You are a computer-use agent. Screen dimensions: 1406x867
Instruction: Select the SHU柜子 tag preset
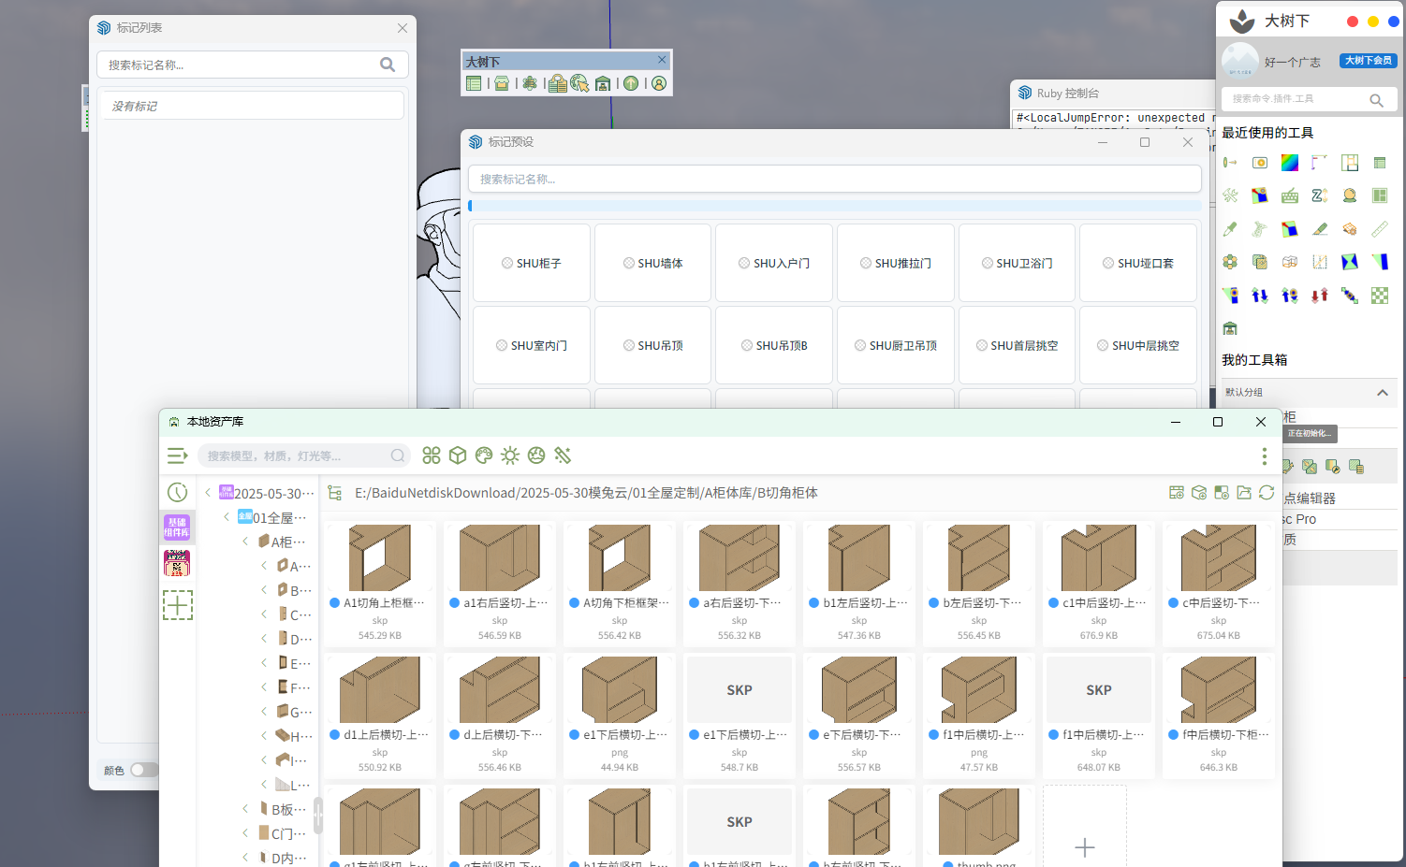click(x=532, y=264)
